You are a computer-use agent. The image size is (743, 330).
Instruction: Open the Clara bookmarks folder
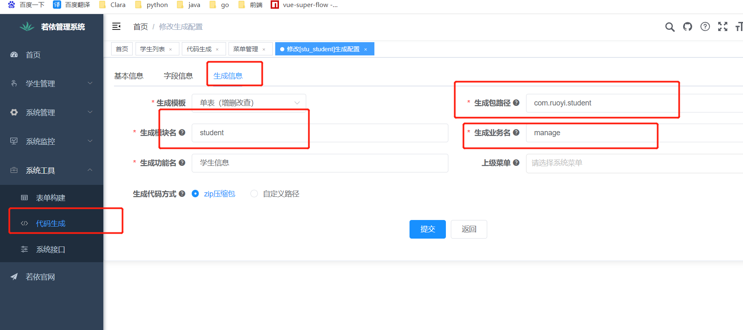112,5
